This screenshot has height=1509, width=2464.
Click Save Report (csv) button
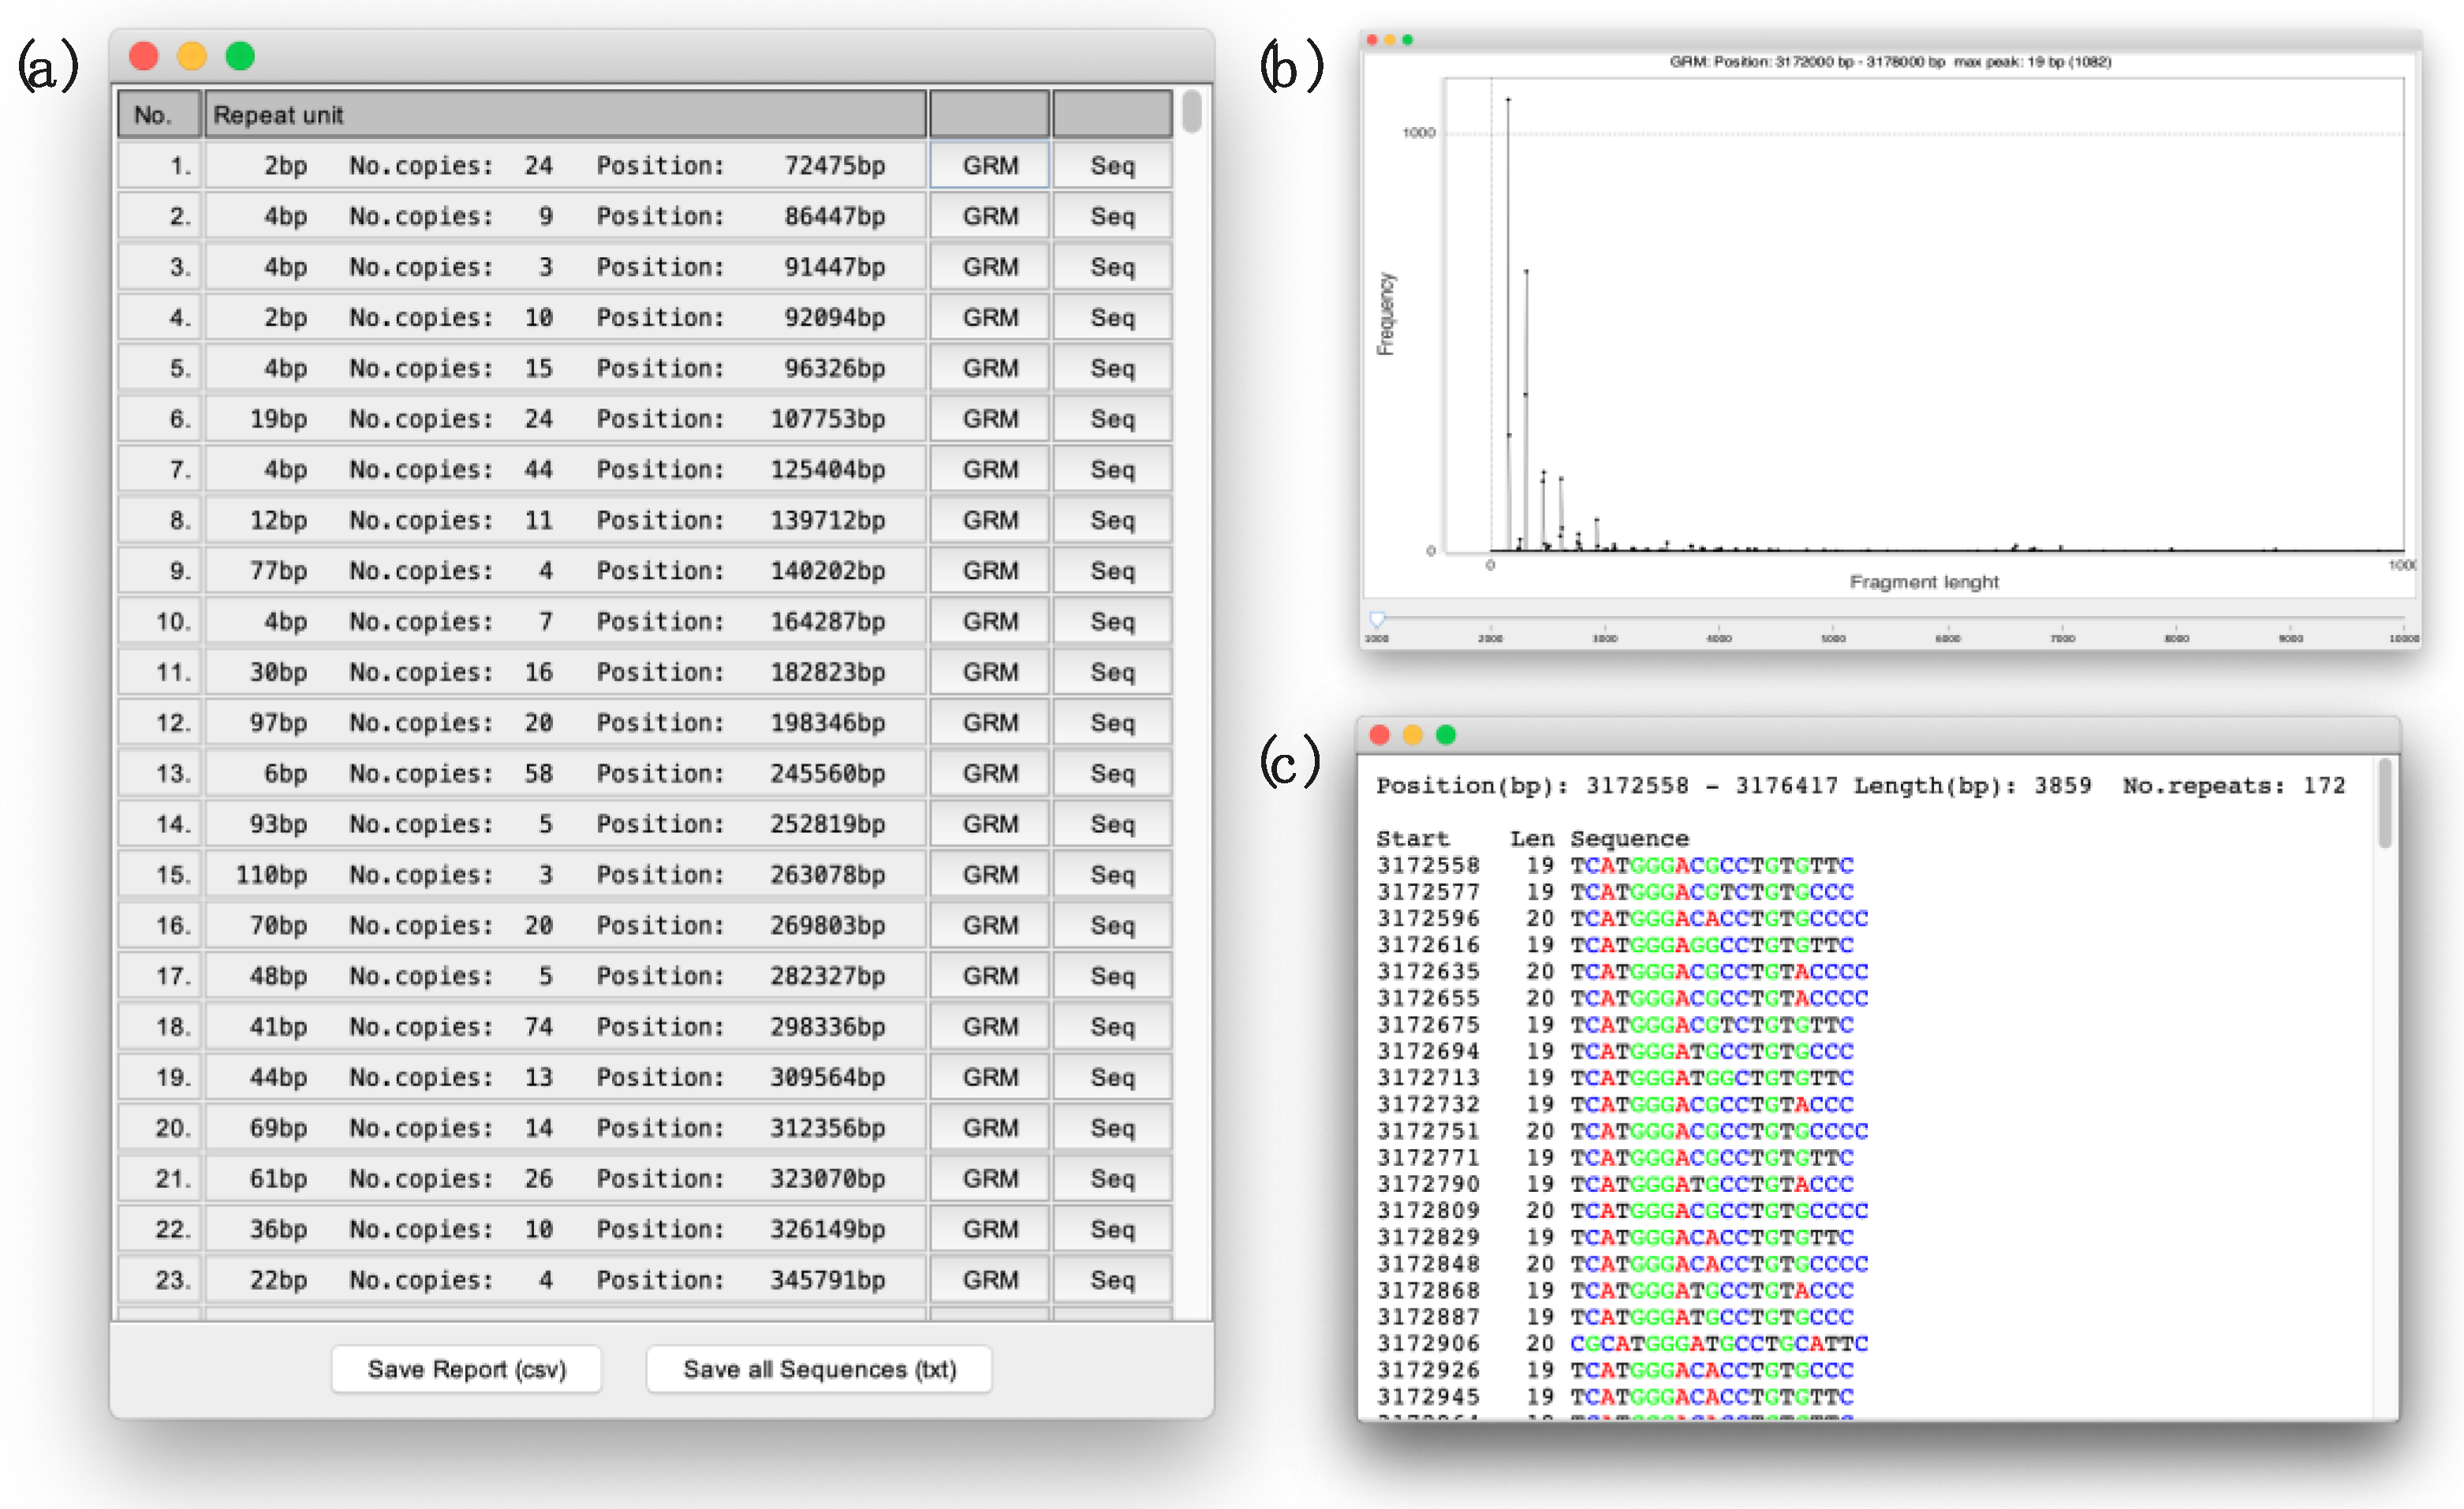click(x=466, y=1368)
